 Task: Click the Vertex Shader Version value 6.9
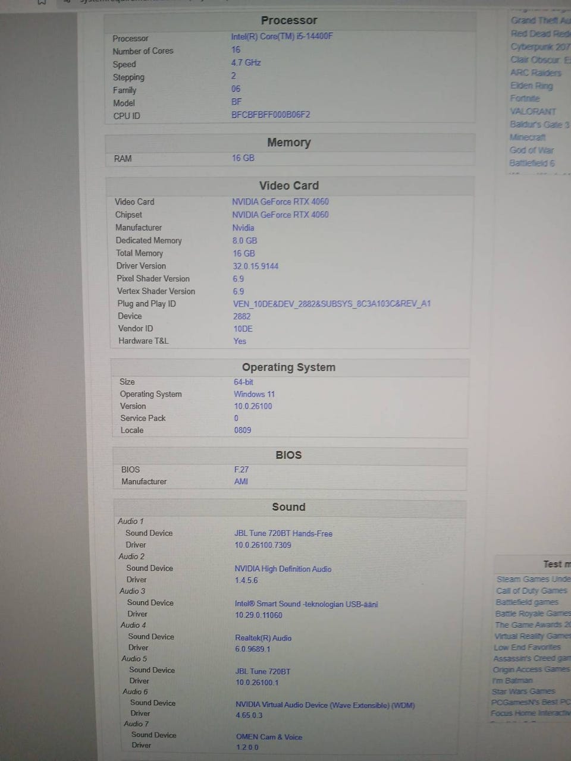tap(239, 291)
